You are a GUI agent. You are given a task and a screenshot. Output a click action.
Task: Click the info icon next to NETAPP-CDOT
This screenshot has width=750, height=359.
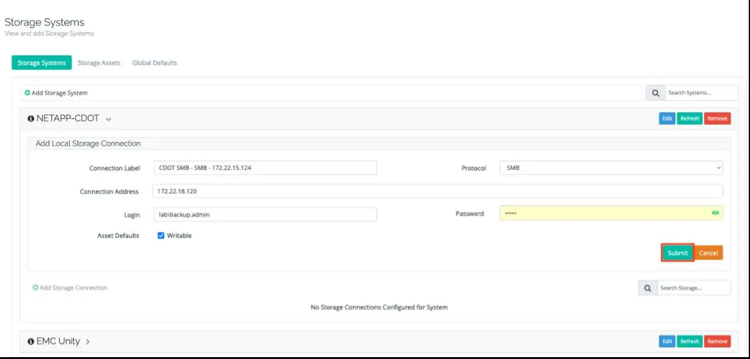point(31,118)
